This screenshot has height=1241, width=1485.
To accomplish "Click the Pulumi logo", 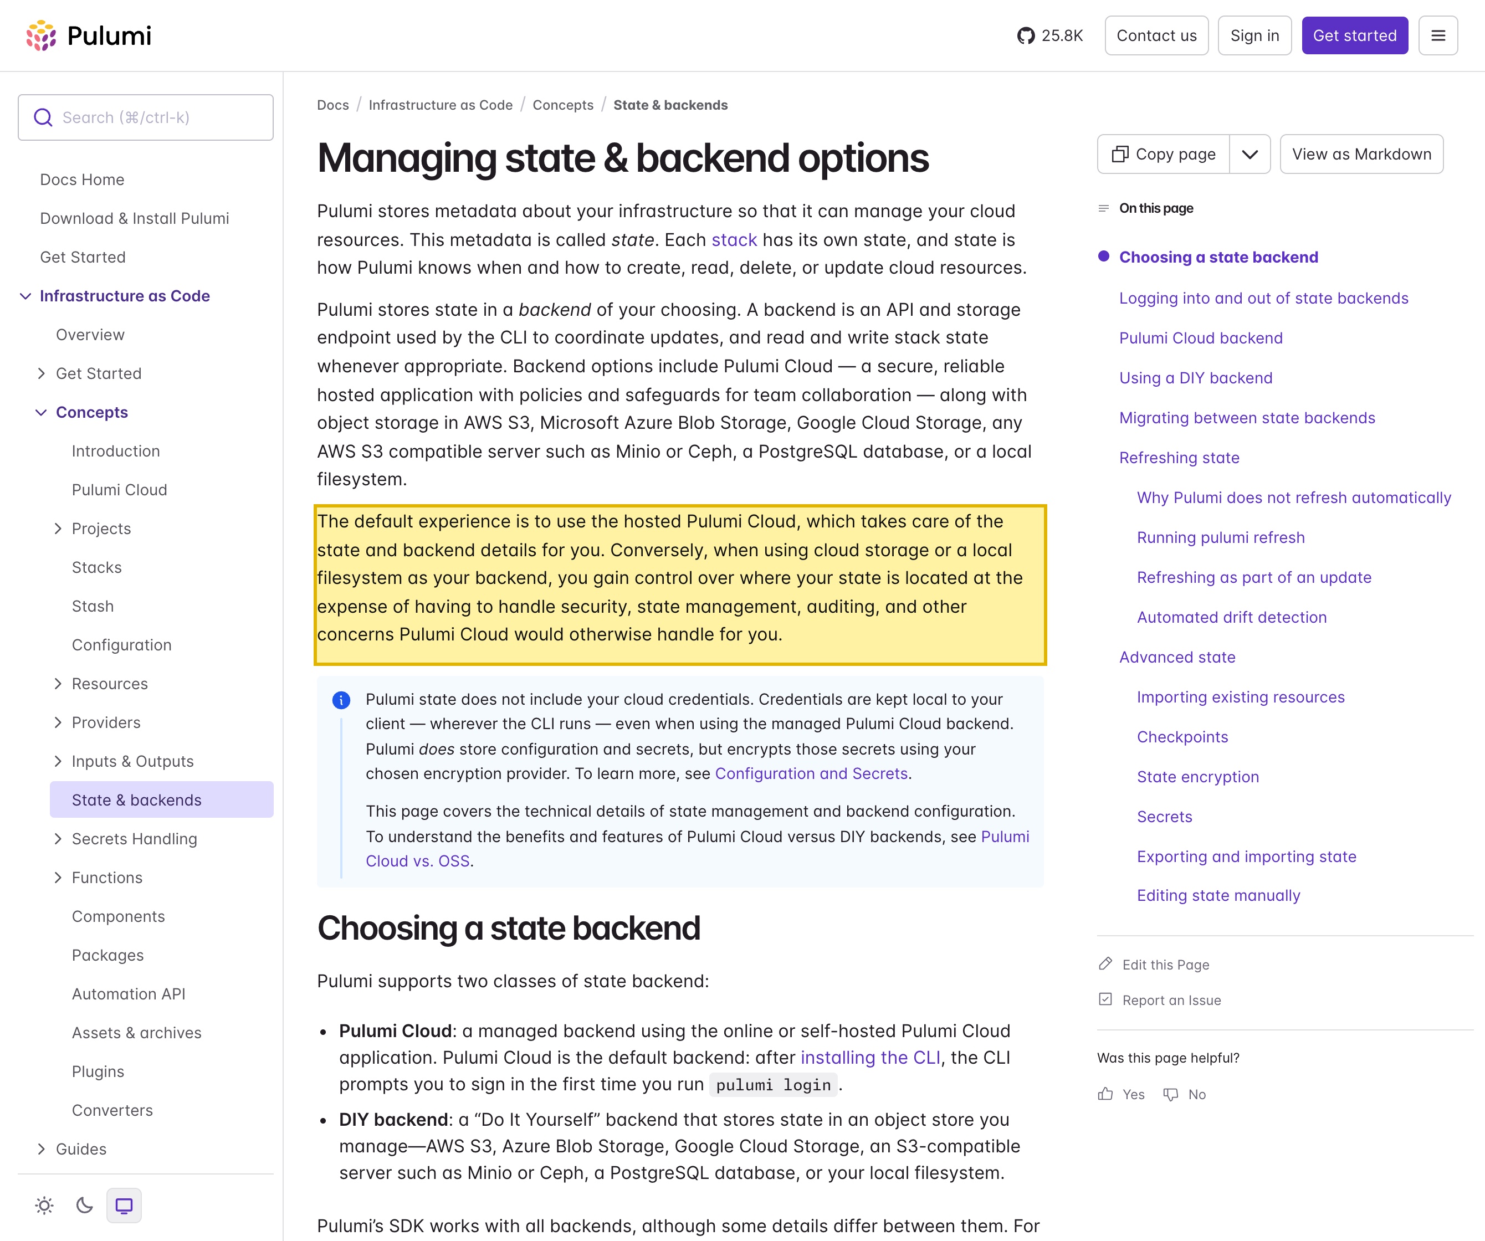I will (89, 35).
